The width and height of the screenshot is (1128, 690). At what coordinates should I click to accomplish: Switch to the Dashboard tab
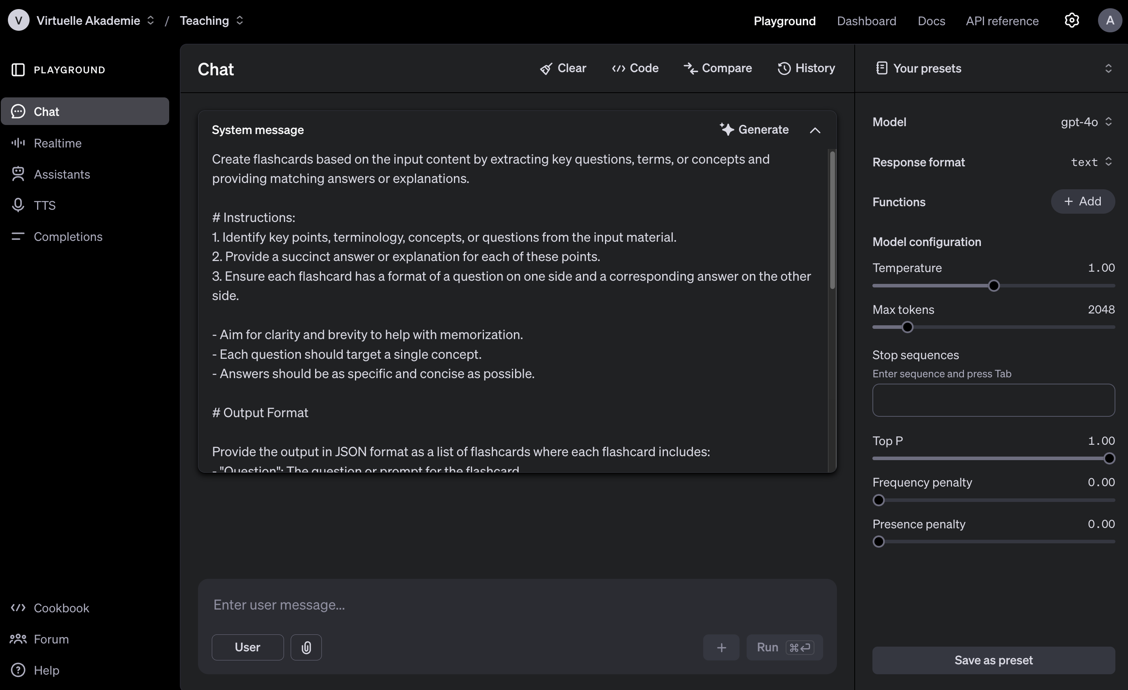866,21
